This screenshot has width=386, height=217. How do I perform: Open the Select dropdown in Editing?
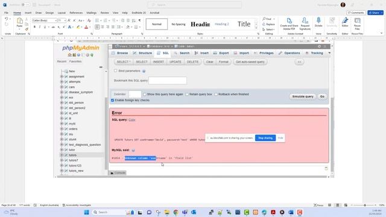click(268, 30)
